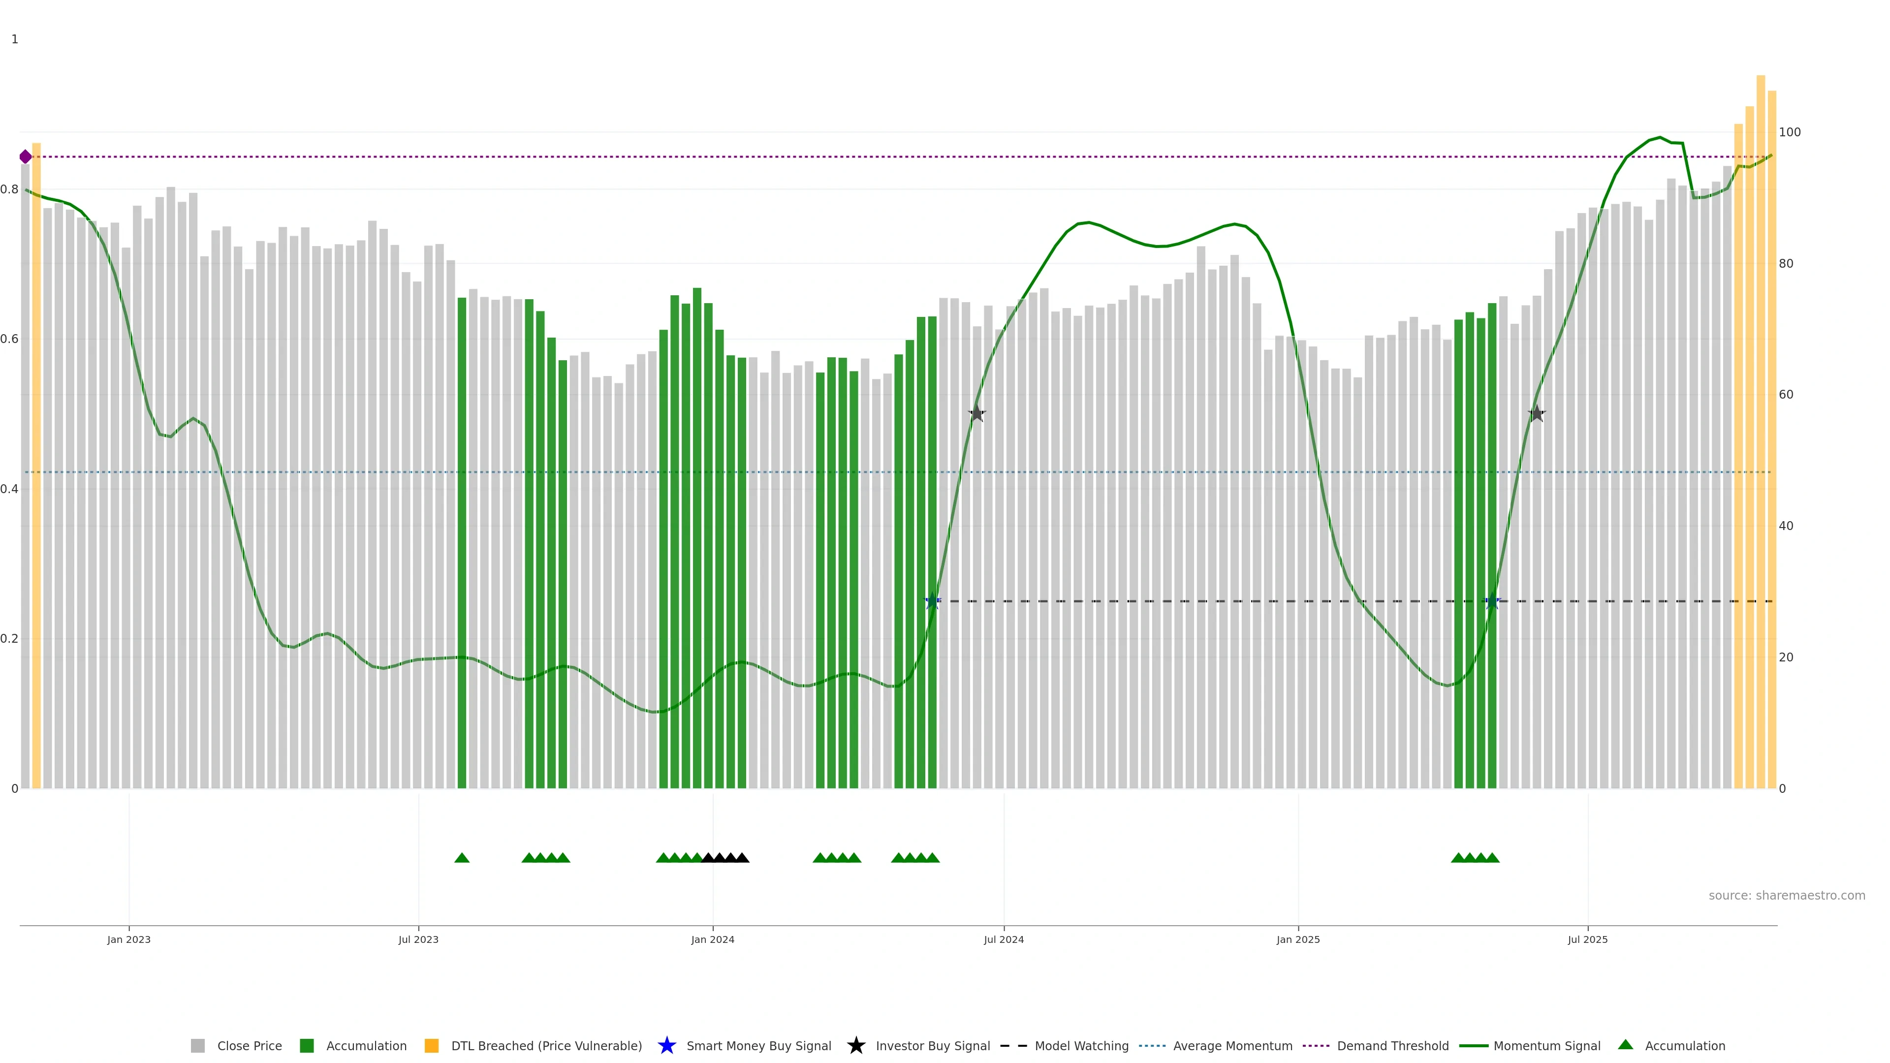
Task: Click the grey Investor star before Jul 2025
Action: (x=1536, y=414)
